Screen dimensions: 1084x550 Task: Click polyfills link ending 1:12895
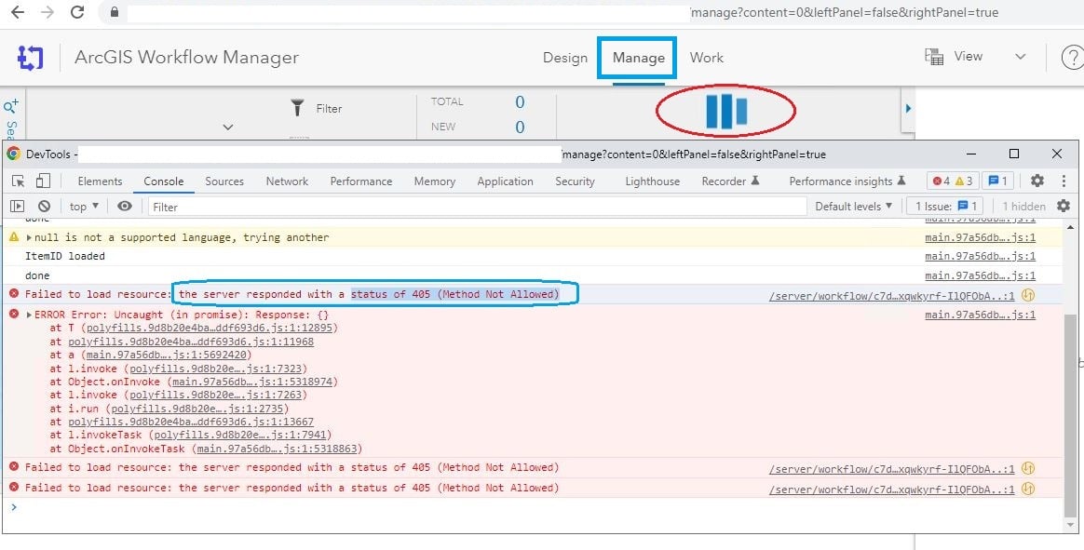coord(208,328)
